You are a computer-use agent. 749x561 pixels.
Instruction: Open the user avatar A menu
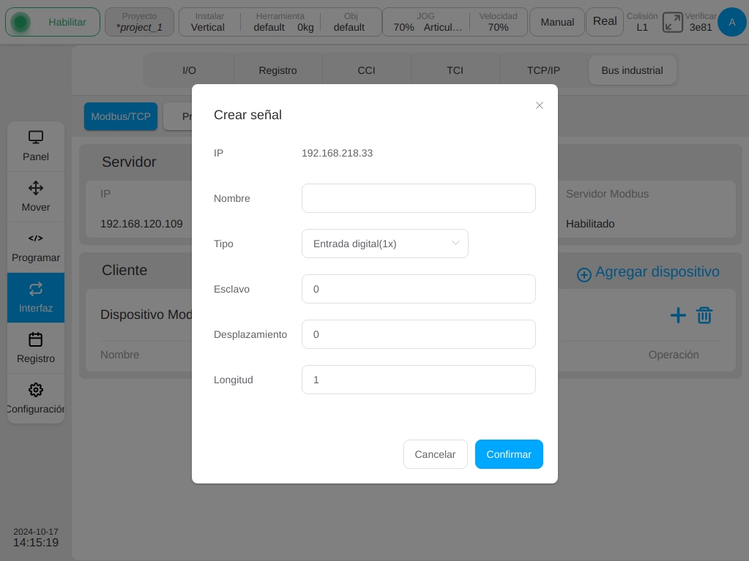pyautogui.click(x=732, y=22)
